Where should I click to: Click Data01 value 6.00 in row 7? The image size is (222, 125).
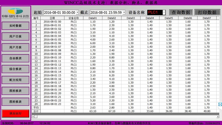click(x=93, y=43)
